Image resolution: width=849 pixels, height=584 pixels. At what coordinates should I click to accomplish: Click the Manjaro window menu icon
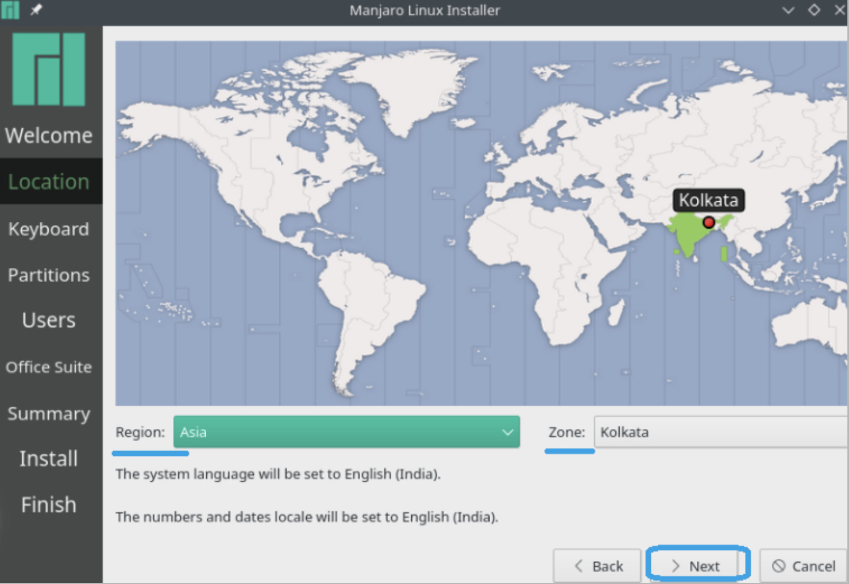click(x=10, y=10)
